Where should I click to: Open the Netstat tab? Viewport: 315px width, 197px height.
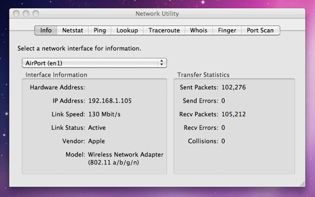pos(72,30)
